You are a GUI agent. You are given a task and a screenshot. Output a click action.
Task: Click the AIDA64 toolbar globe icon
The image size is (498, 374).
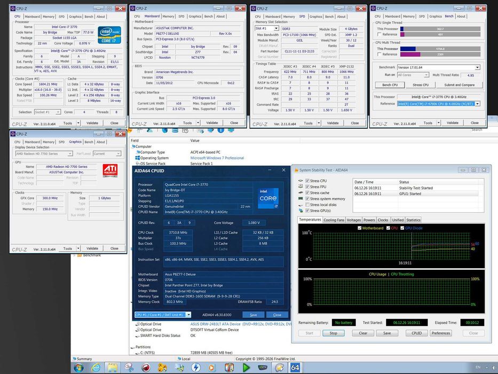pyautogui.click(x=164, y=130)
